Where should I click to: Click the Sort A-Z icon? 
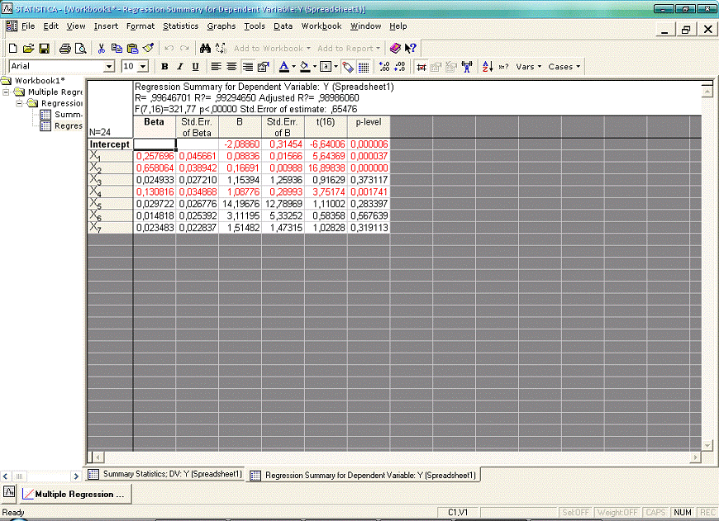[x=488, y=67]
